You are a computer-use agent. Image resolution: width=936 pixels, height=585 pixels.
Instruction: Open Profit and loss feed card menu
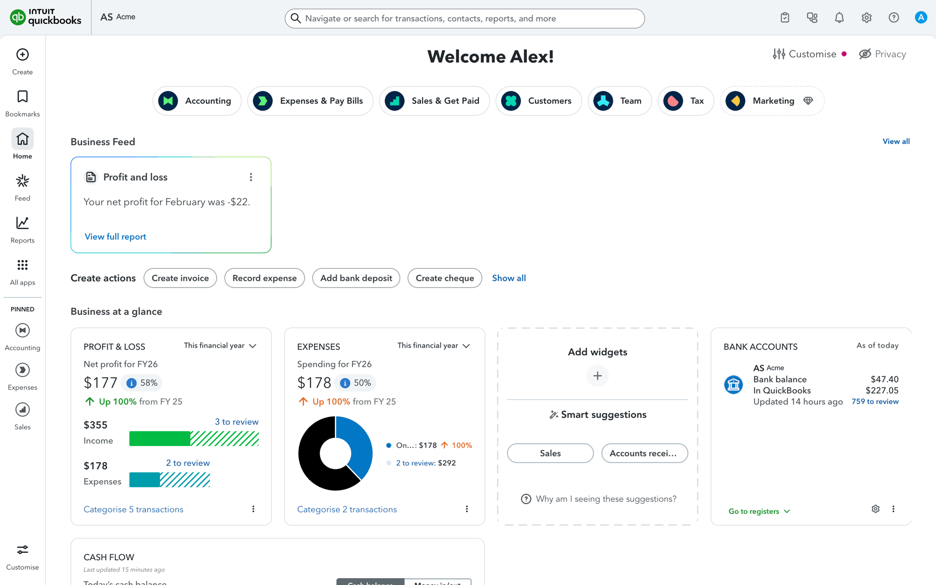[251, 177]
